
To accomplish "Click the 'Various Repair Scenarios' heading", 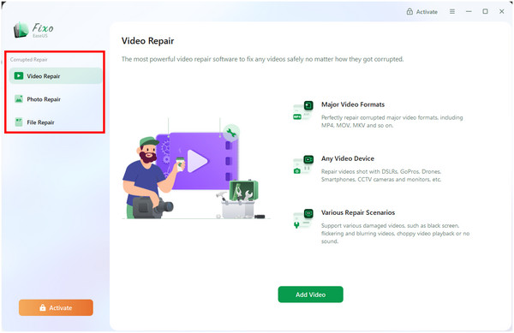I will 358,212.
